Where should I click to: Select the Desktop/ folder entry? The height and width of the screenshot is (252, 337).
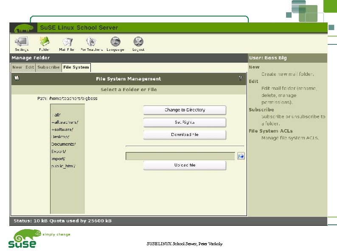click(60, 137)
